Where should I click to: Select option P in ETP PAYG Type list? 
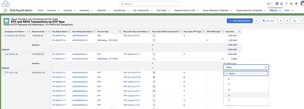(x=246, y=101)
